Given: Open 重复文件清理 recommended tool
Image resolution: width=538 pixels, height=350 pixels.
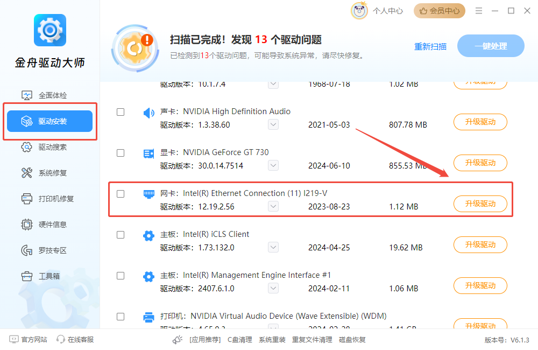Looking at the screenshot, I should point(312,340).
